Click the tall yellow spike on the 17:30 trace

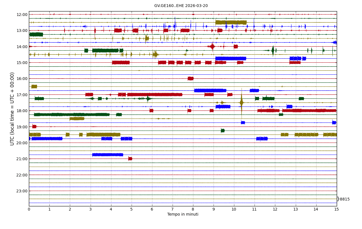click(x=241, y=103)
